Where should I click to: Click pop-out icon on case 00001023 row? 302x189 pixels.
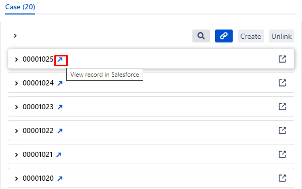[282, 107]
